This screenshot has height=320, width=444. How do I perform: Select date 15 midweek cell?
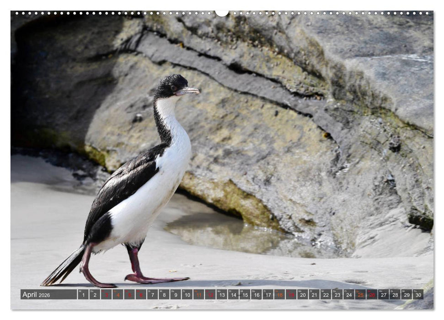pyautogui.click(x=245, y=296)
